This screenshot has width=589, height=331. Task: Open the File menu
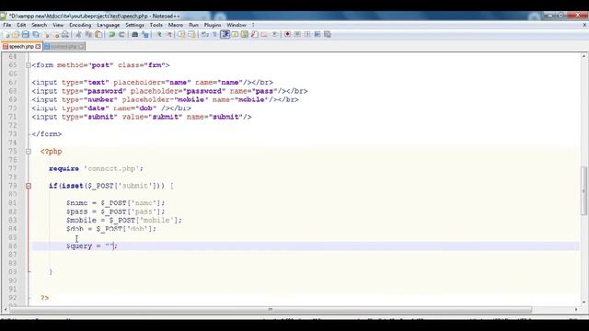click(6, 25)
